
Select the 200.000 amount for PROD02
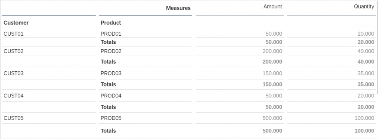[272, 51]
